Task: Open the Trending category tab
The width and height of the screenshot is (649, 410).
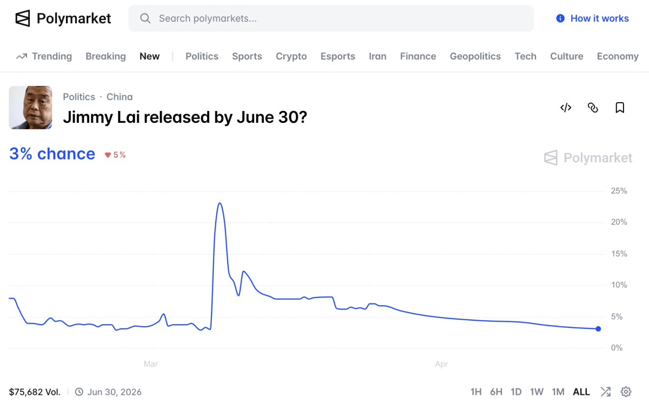Action: 44,56
